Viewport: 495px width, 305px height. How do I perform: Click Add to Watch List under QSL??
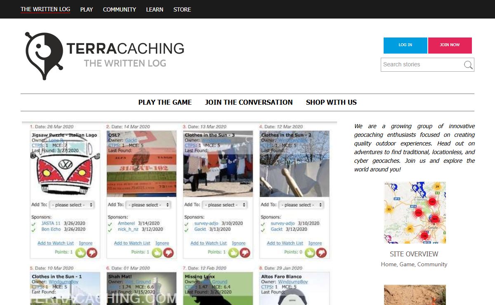pos(132,243)
